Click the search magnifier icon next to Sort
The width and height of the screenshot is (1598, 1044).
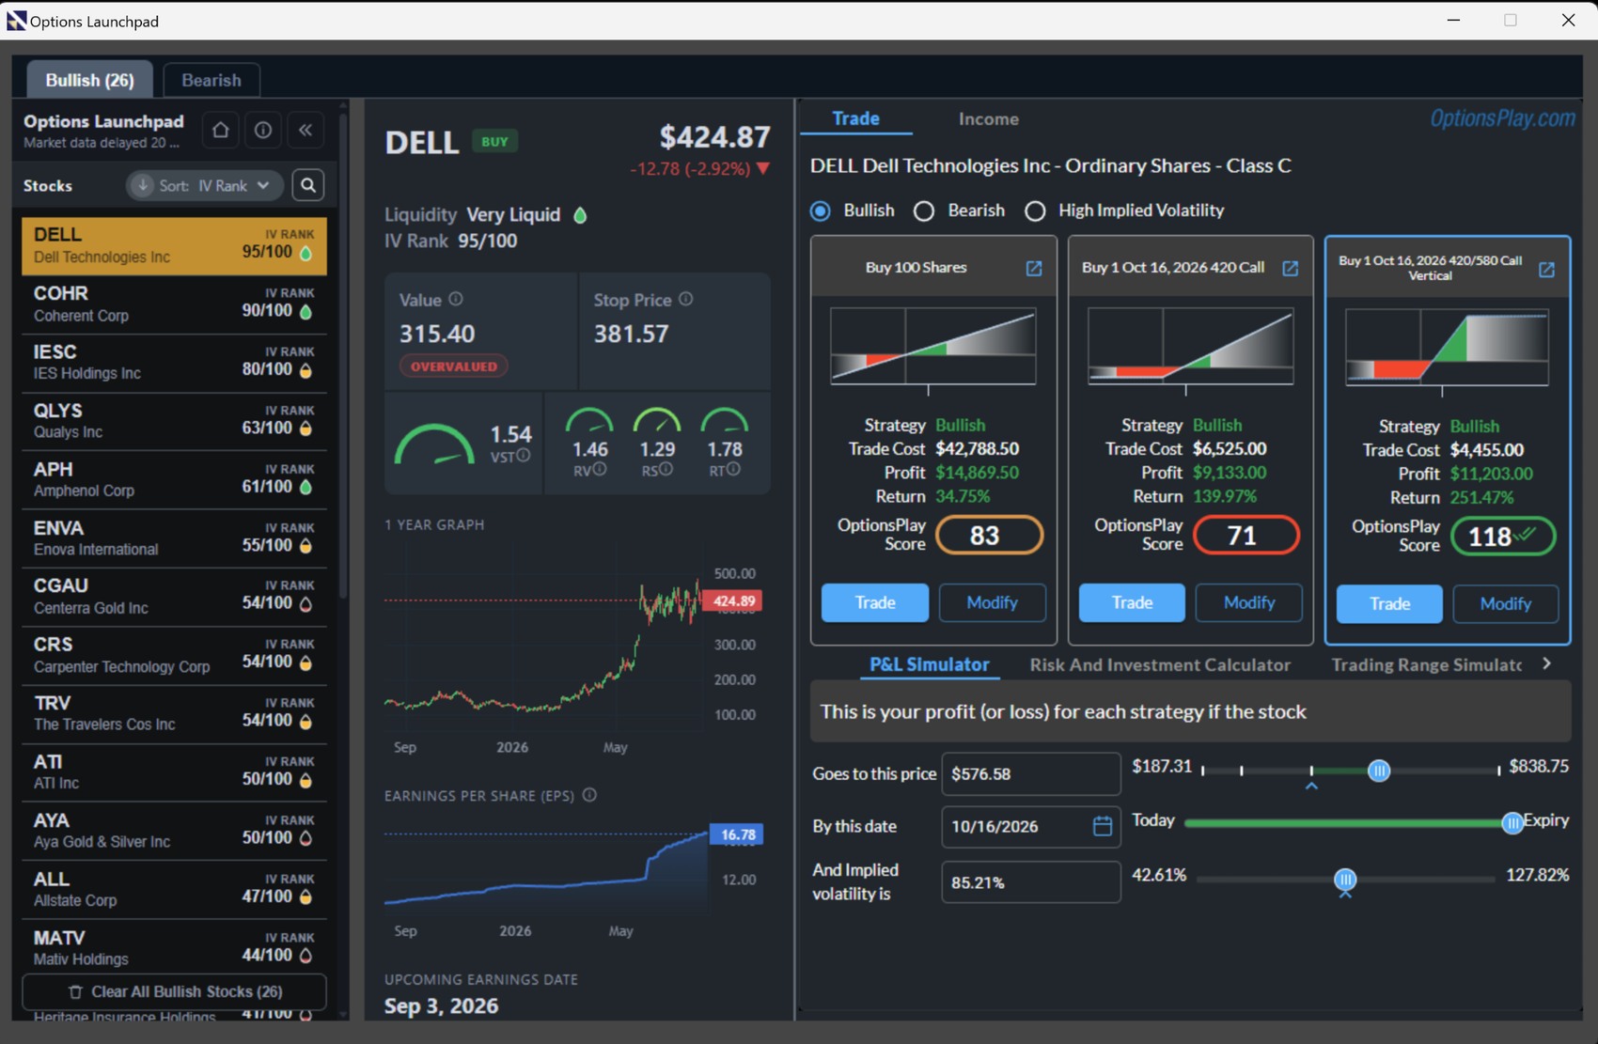coord(308,185)
